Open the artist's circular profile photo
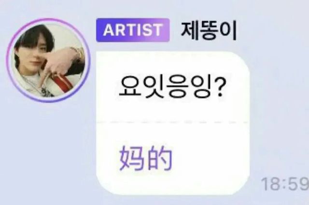This screenshot has width=309, height=205. click(x=48, y=60)
